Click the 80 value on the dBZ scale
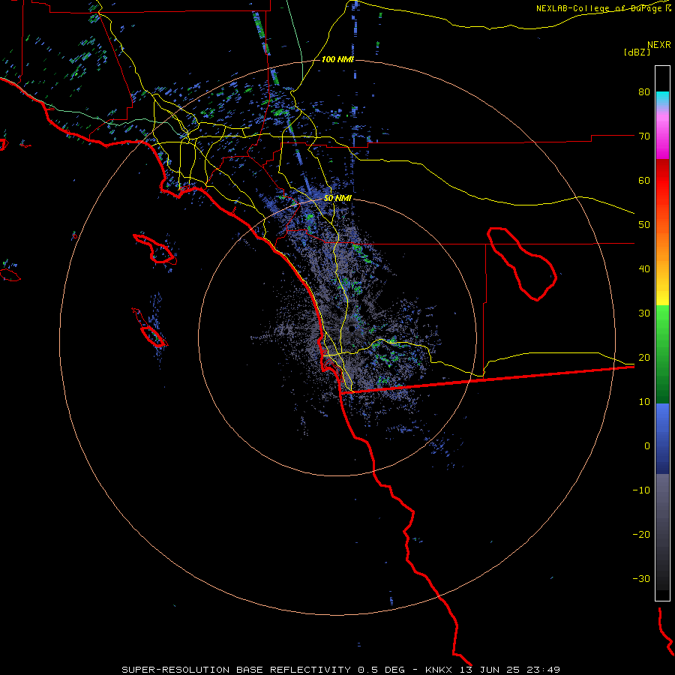Screen dimensions: 675x675 pyautogui.click(x=644, y=92)
